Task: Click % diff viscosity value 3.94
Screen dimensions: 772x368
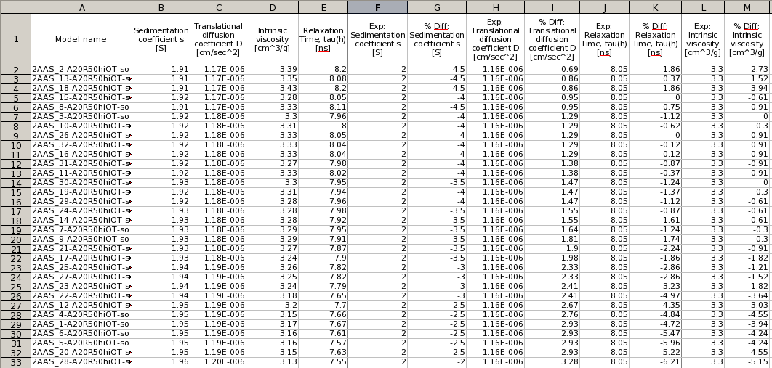Action: 747,89
